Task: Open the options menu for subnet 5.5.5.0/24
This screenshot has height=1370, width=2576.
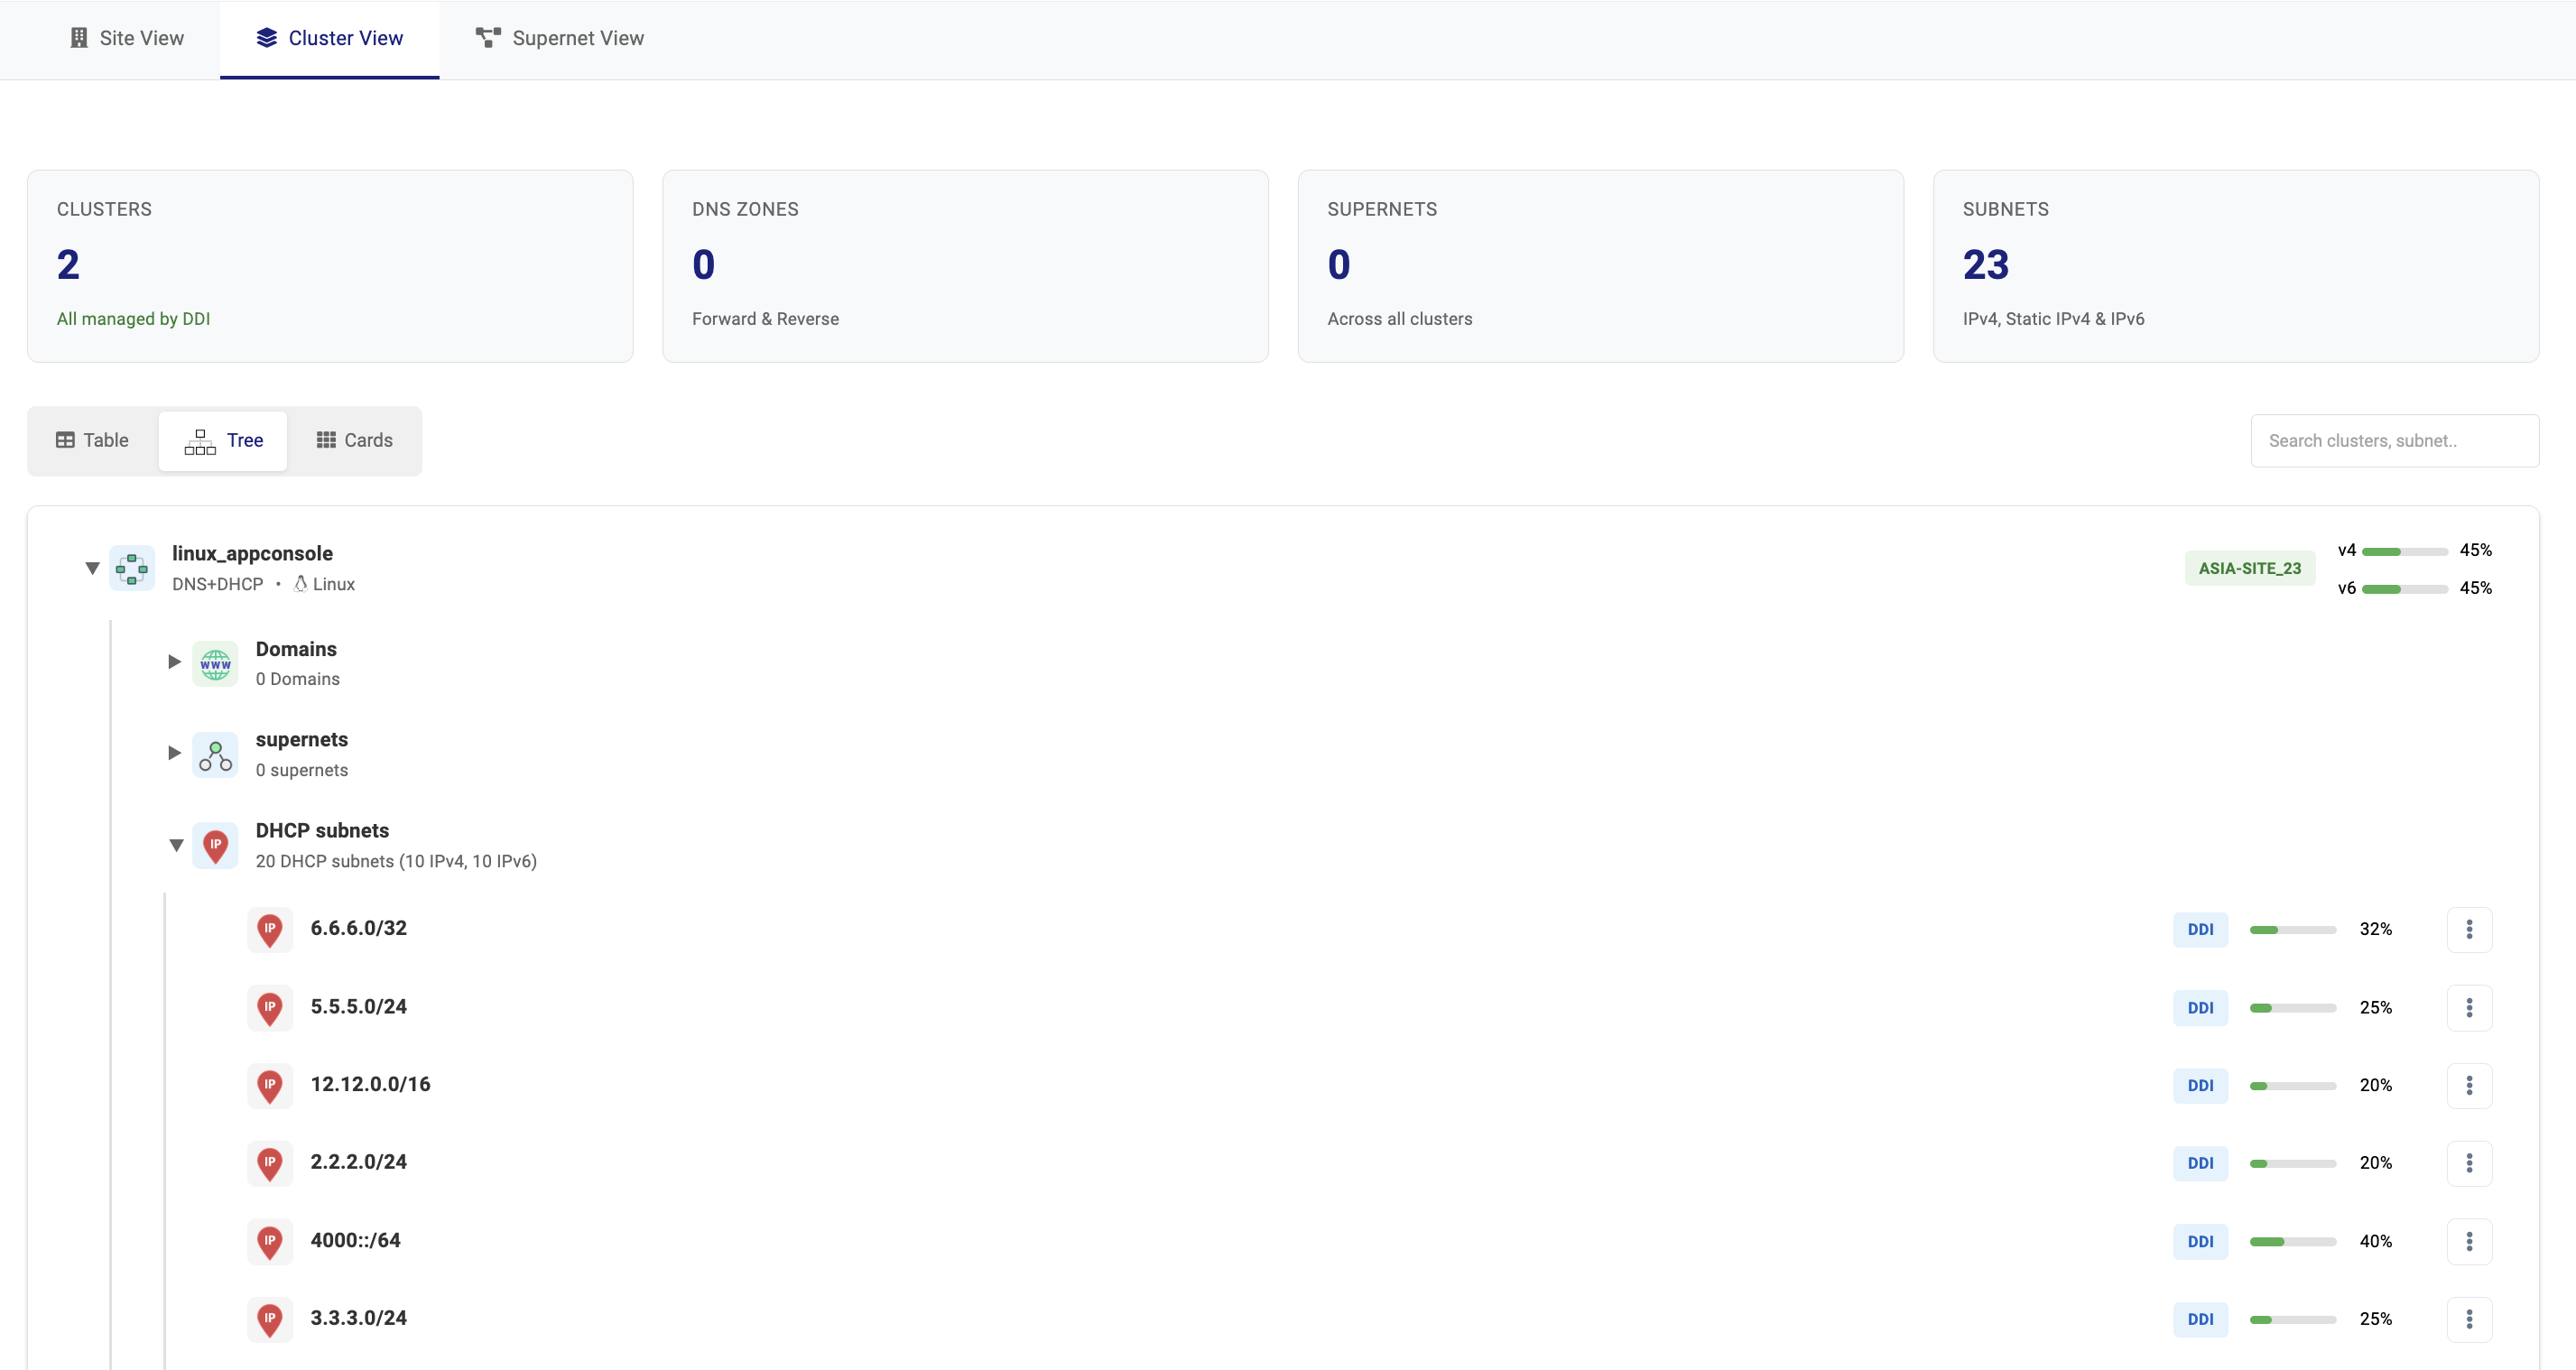Action: pos(2470,1007)
